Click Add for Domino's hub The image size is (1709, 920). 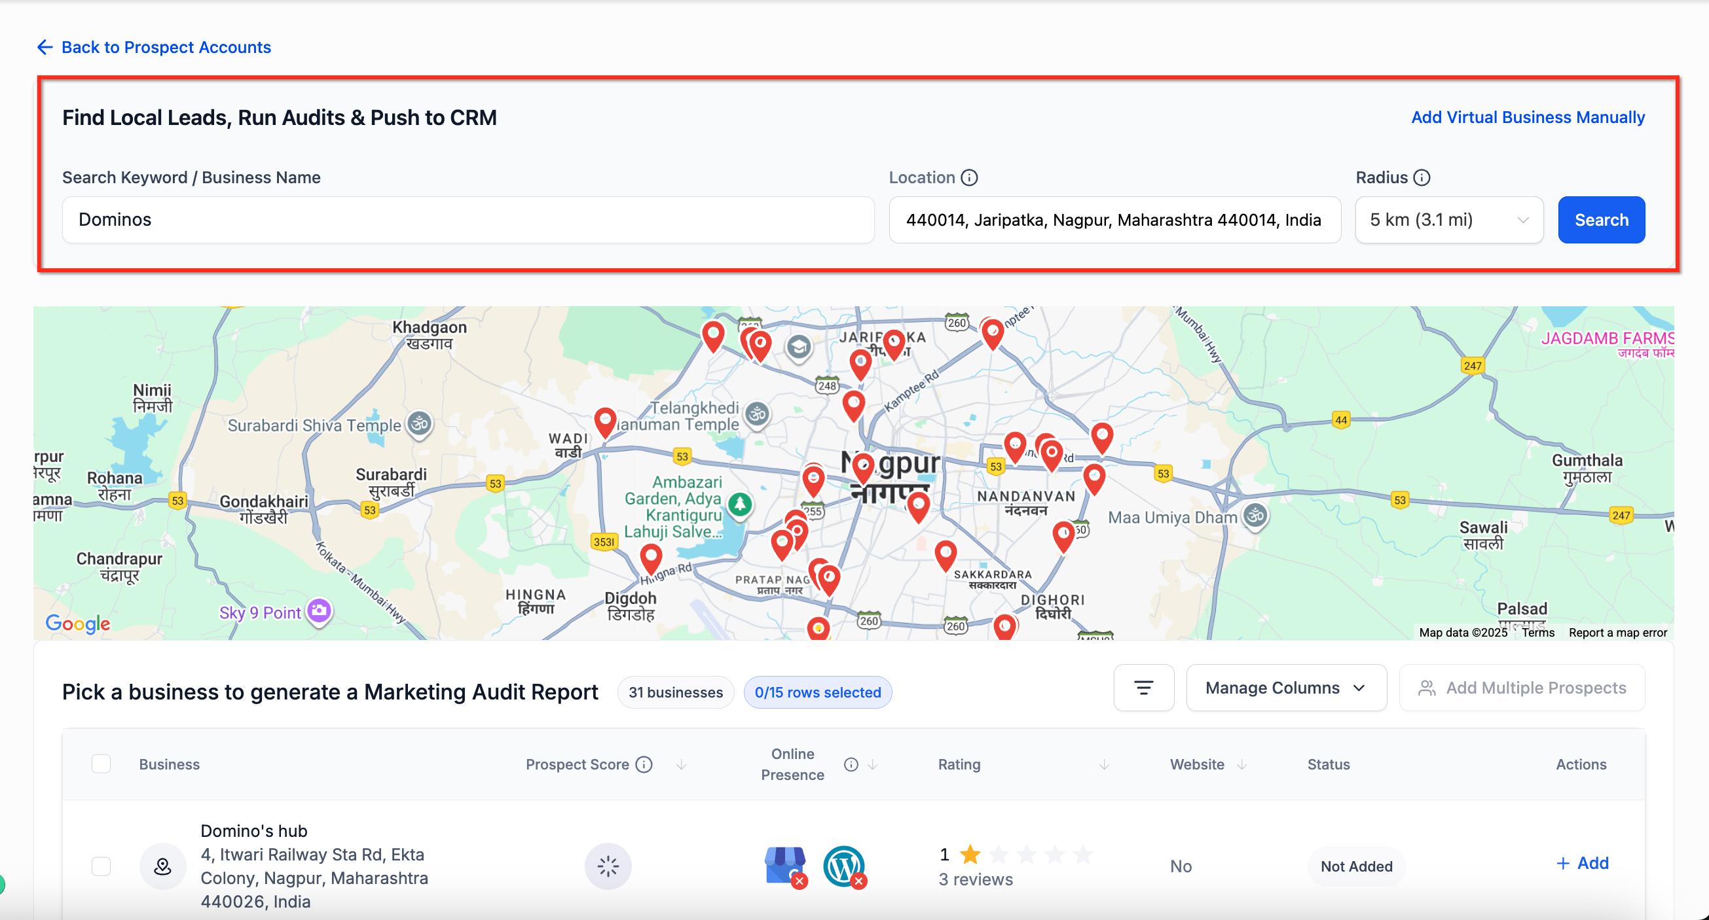point(1582,863)
